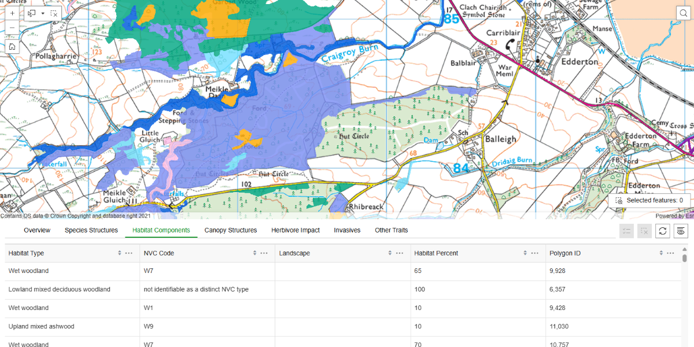Activate the rectangle select features tool

[x=32, y=13]
